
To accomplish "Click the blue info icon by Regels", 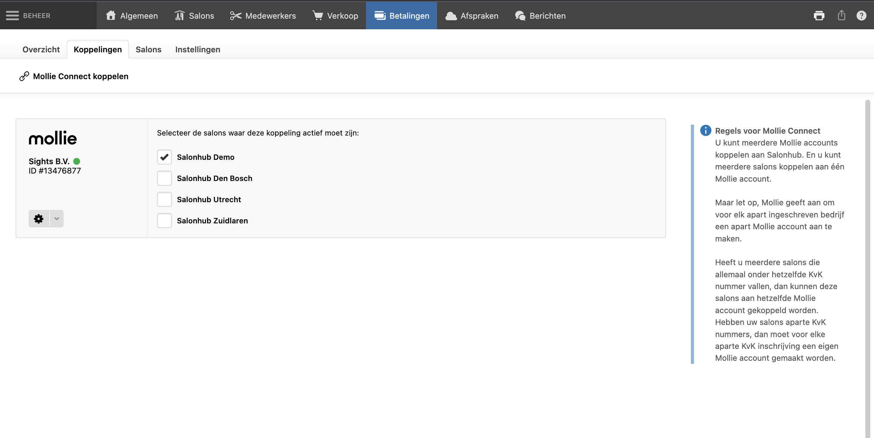I will coord(705,130).
